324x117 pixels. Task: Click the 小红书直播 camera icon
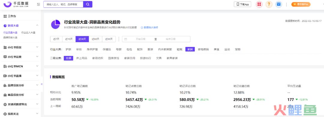coord(5,76)
